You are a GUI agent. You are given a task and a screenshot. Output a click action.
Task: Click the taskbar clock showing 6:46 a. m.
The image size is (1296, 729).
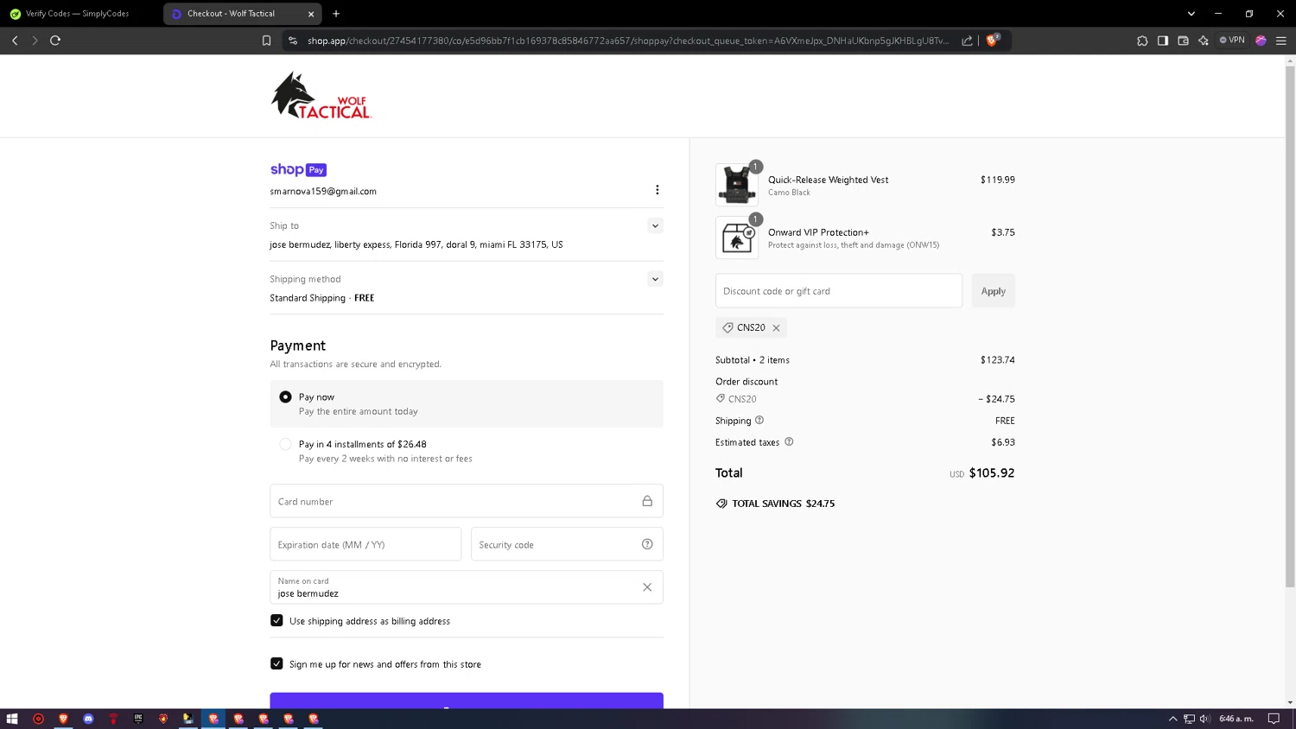[x=1236, y=719]
